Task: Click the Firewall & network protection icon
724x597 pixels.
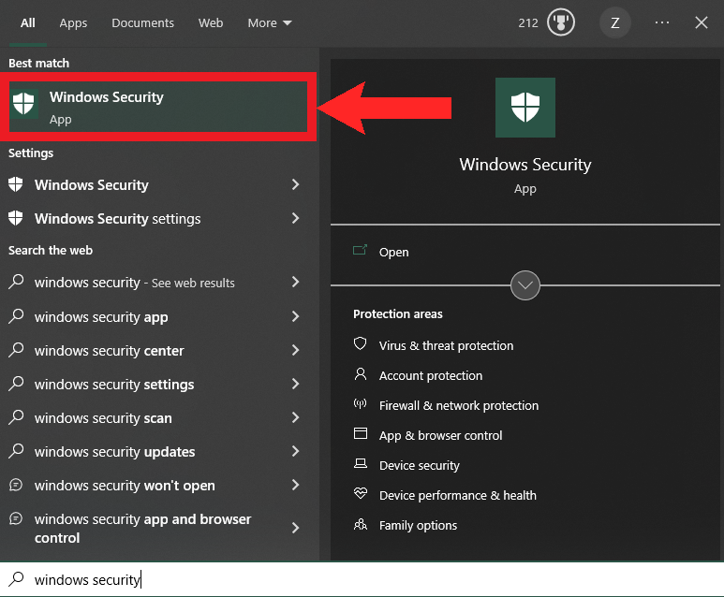Action: tap(360, 405)
